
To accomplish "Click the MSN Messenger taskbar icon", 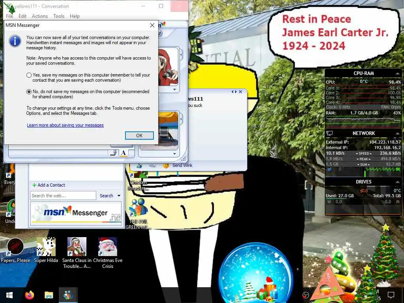I will coord(68,295).
